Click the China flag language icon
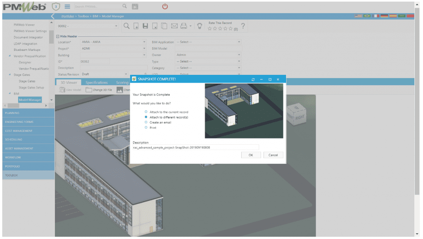 click(410, 16)
